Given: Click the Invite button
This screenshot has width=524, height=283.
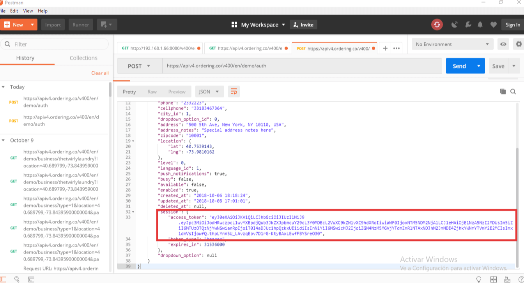Looking at the screenshot, I should click(303, 25).
